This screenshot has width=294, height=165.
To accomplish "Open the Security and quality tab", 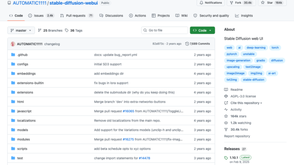I will [211, 16].
